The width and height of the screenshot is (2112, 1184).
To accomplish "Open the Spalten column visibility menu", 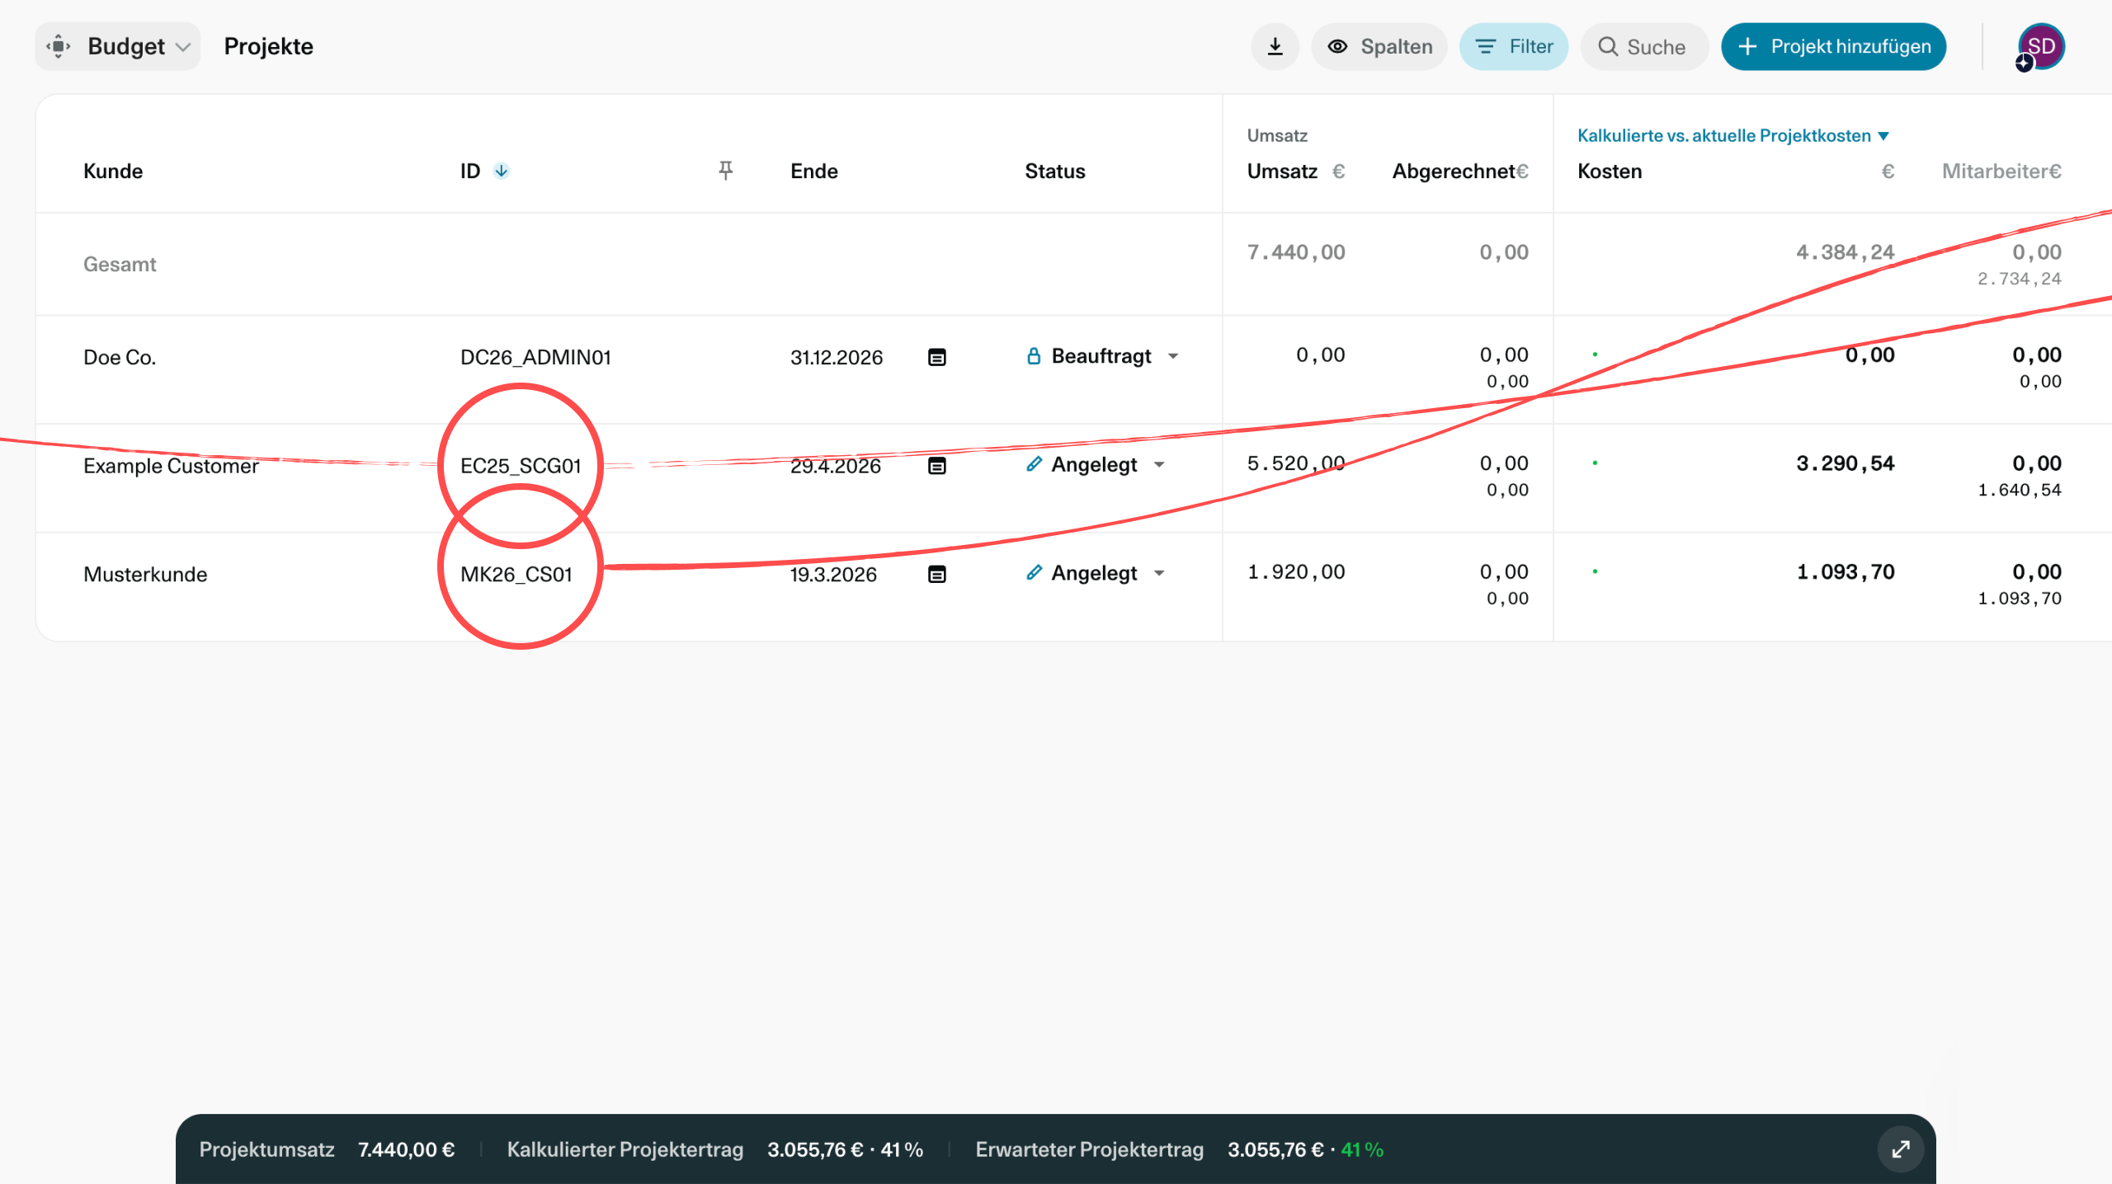I will point(1379,47).
